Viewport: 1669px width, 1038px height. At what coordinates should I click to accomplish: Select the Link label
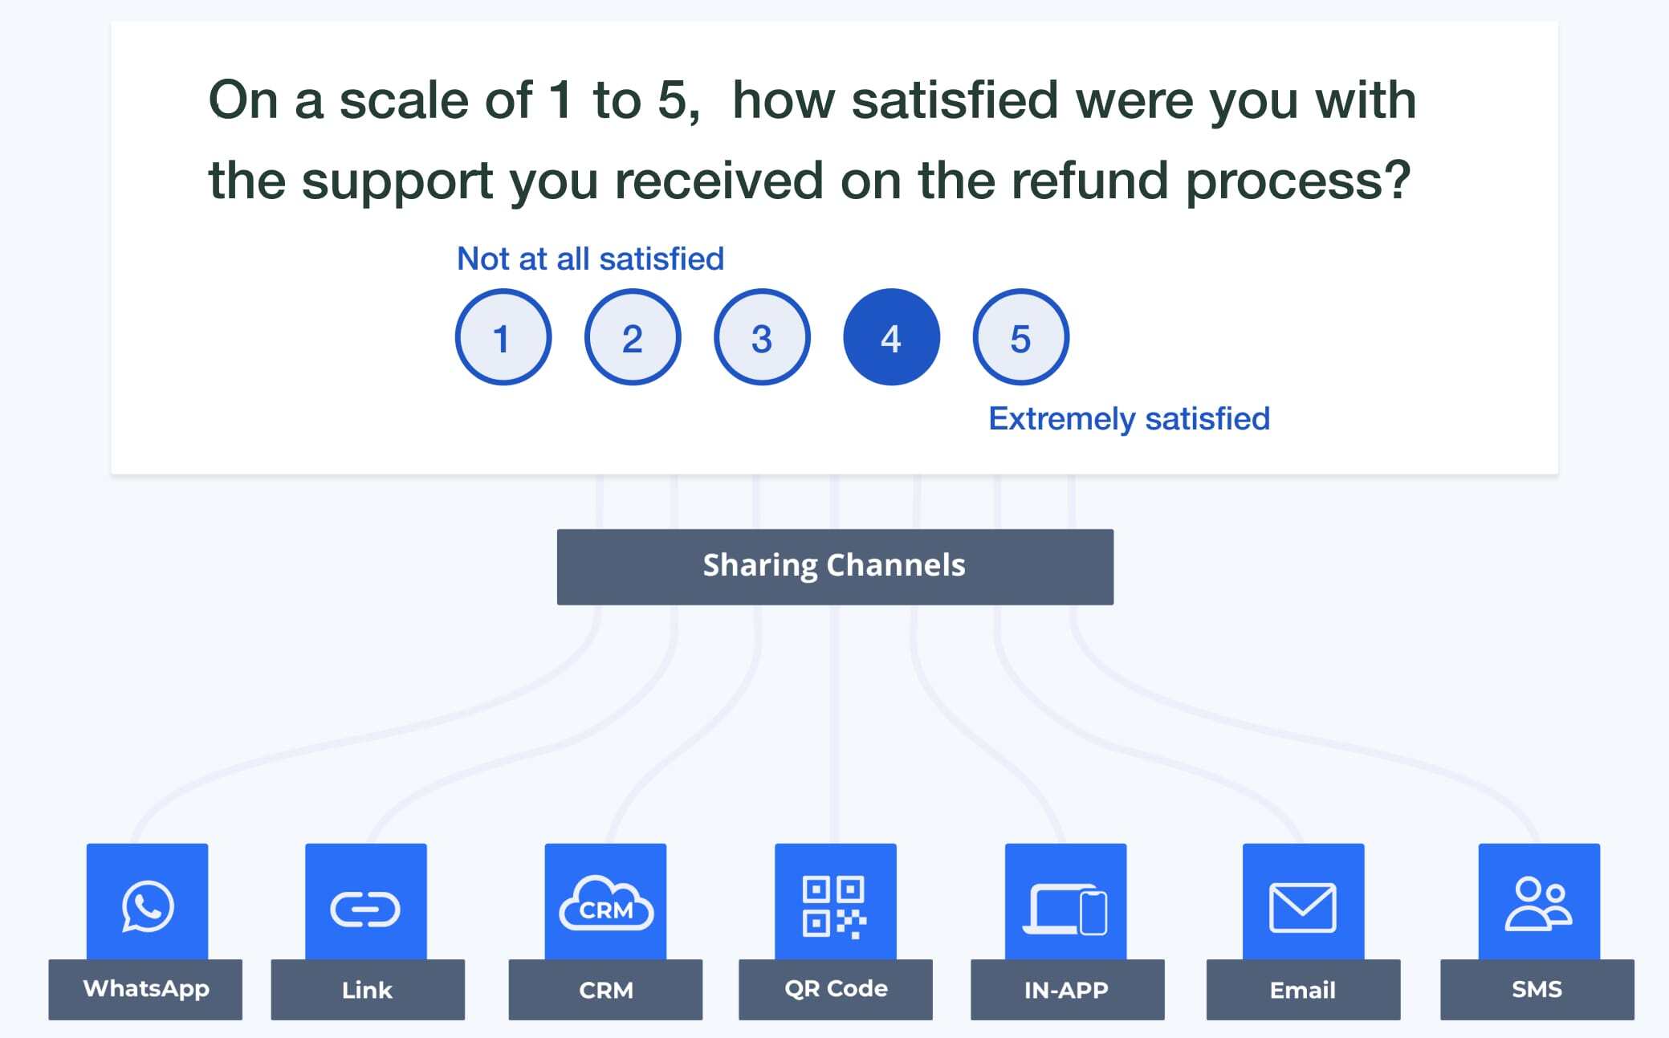coord(368,989)
